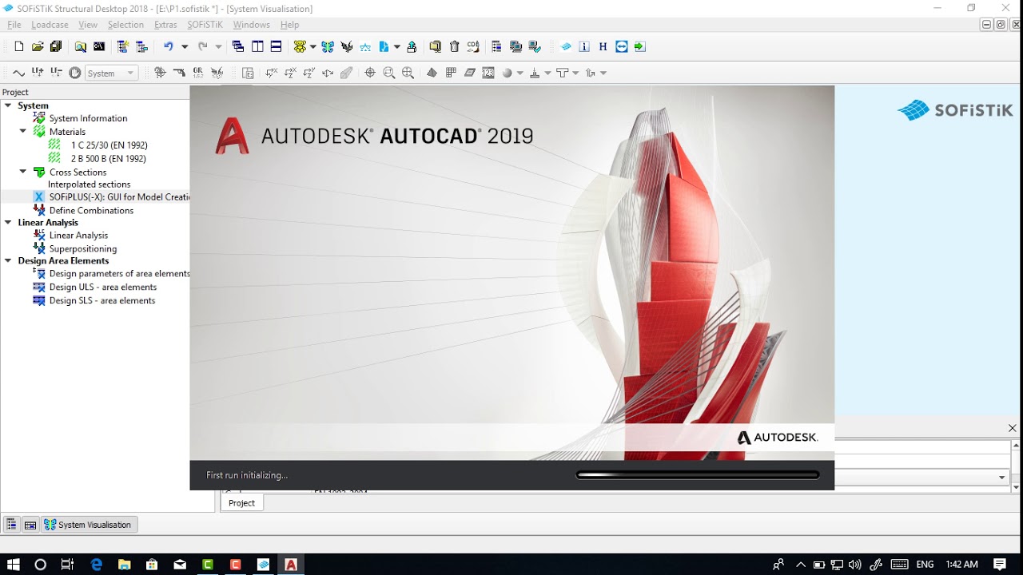Collapse the System tree group

coord(8,105)
